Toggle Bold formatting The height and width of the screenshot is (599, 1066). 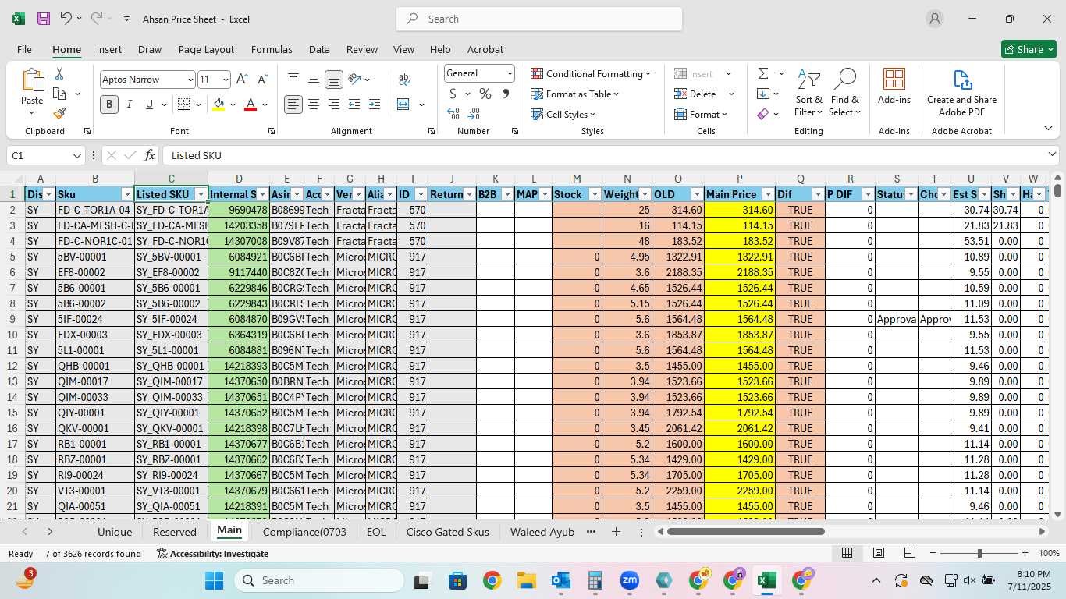[109, 105]
